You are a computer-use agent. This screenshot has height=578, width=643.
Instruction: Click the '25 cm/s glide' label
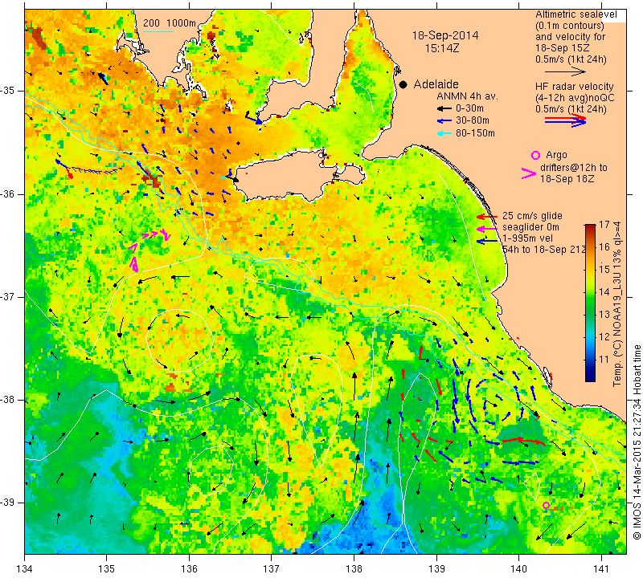click(532, 216)
